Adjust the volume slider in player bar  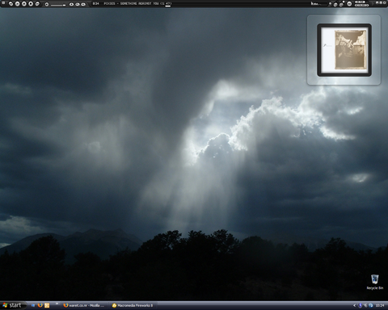point(58,5)
